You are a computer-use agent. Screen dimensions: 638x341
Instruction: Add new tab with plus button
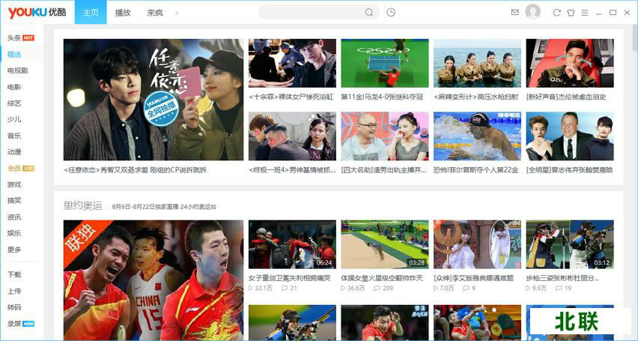(177, 13)
